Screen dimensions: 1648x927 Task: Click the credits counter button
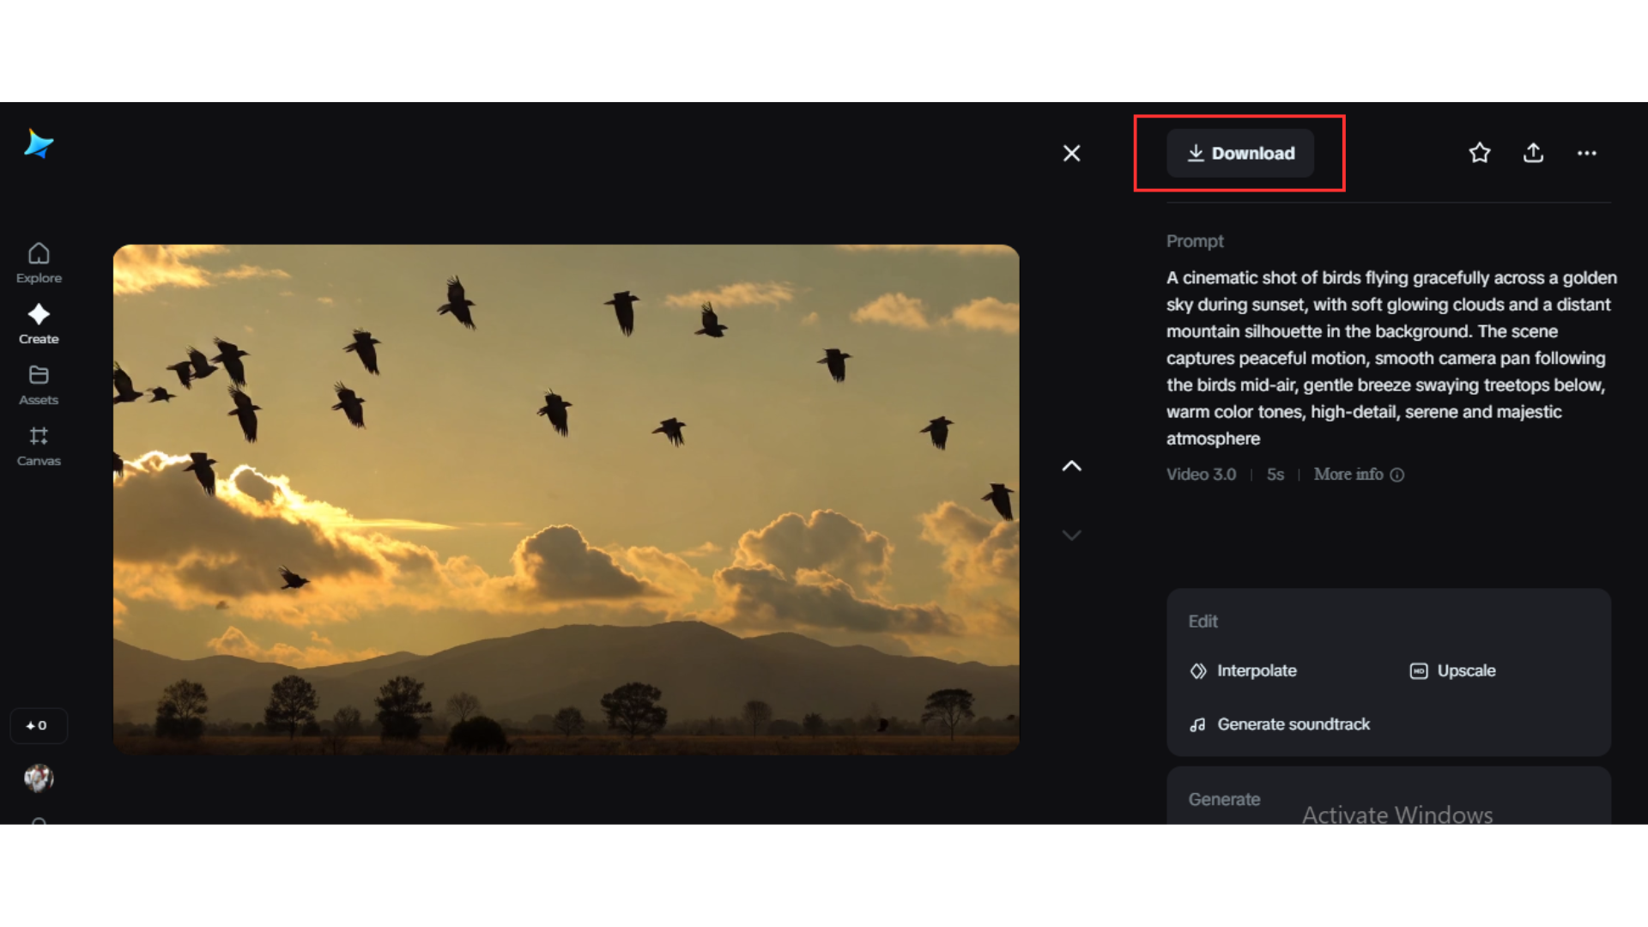point(39,725)
